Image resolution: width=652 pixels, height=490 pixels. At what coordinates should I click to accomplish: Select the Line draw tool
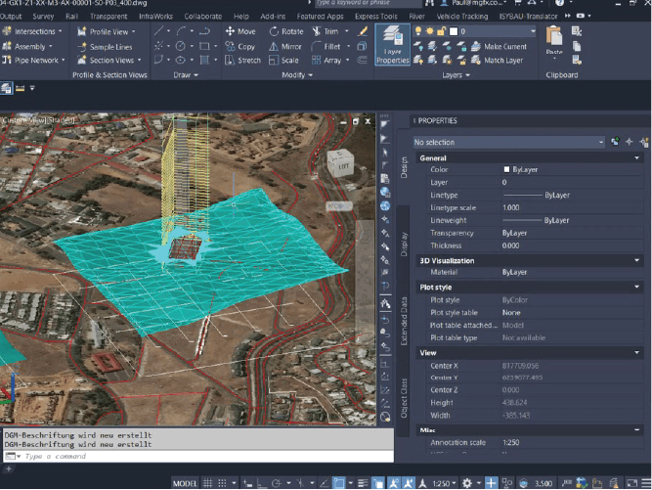pos(158,31)
